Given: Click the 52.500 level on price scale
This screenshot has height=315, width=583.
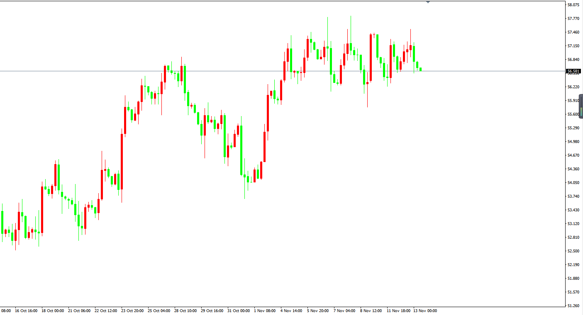Looking at the screenshot, I should (573, 251).
